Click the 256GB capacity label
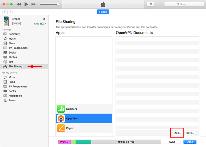The width and height of the screenshot is (206, 147). pos(16,24)
